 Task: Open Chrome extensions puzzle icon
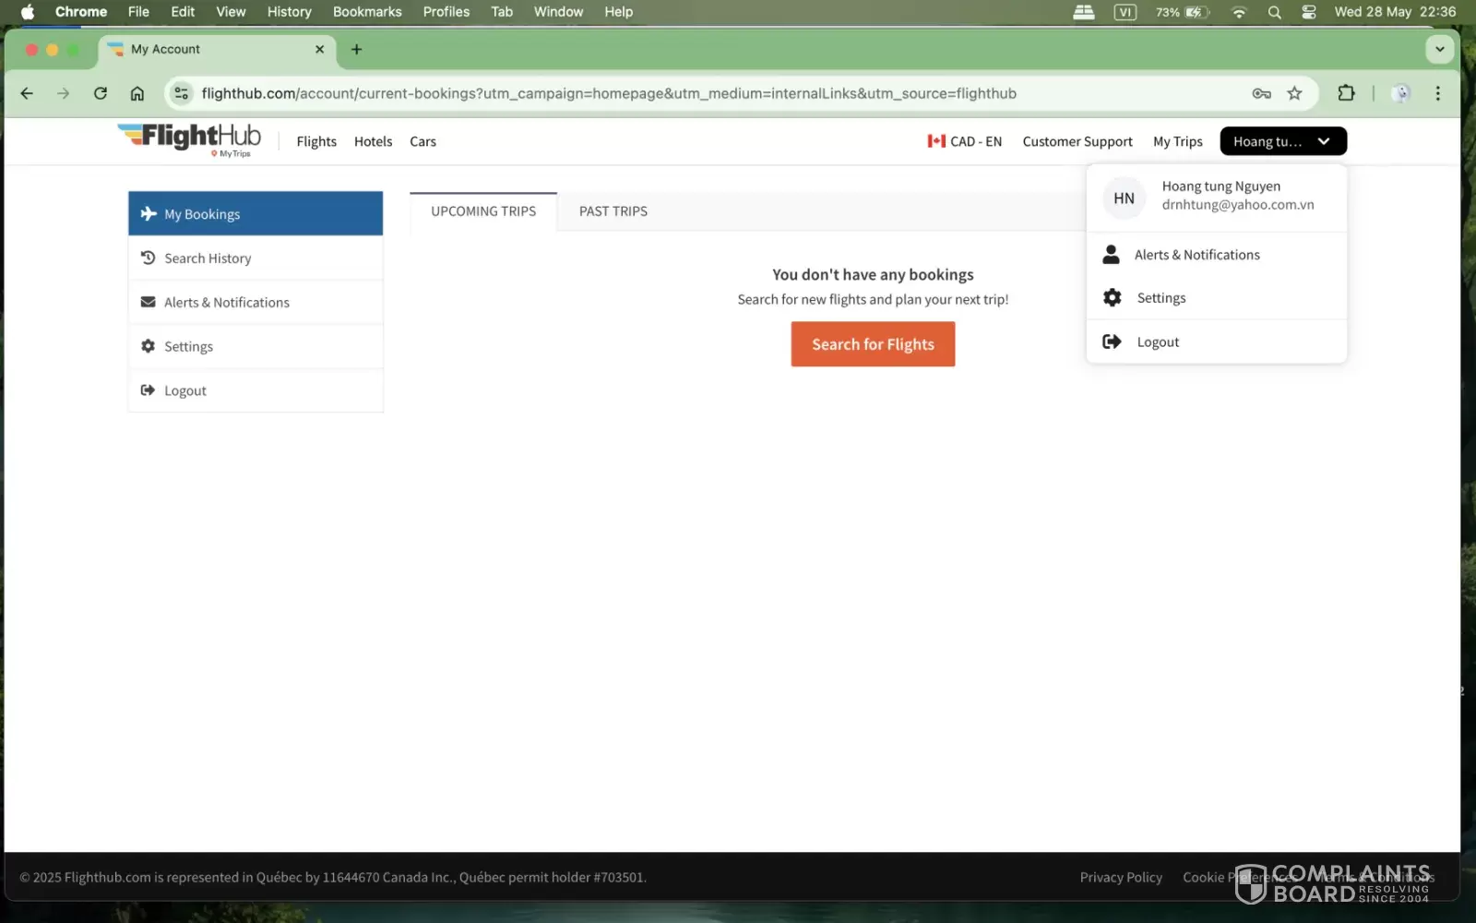click(x=1346, y=93)
